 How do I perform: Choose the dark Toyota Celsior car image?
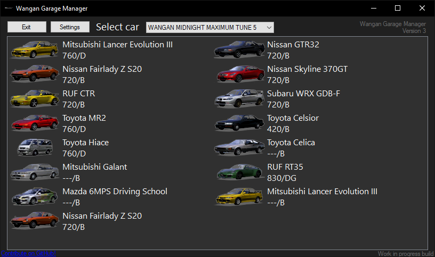[x=239, y=123]
